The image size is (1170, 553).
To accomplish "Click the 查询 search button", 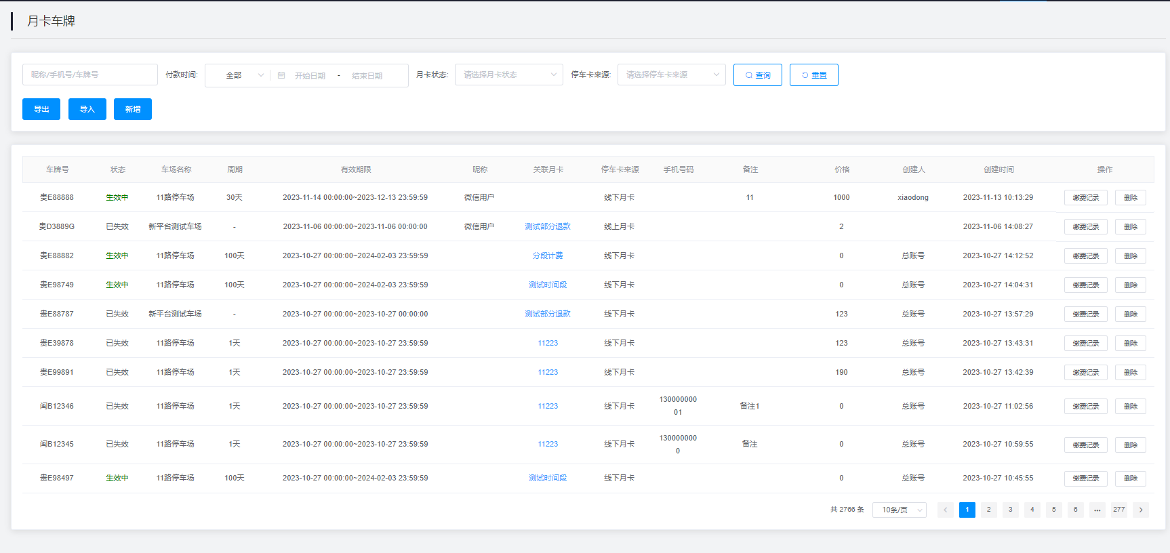I will 757,75.
